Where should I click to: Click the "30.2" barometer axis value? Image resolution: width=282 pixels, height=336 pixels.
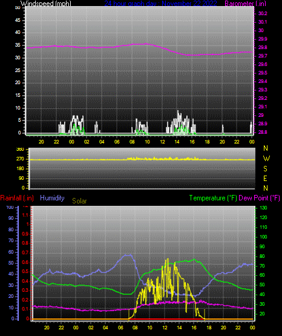pos(263,13)
